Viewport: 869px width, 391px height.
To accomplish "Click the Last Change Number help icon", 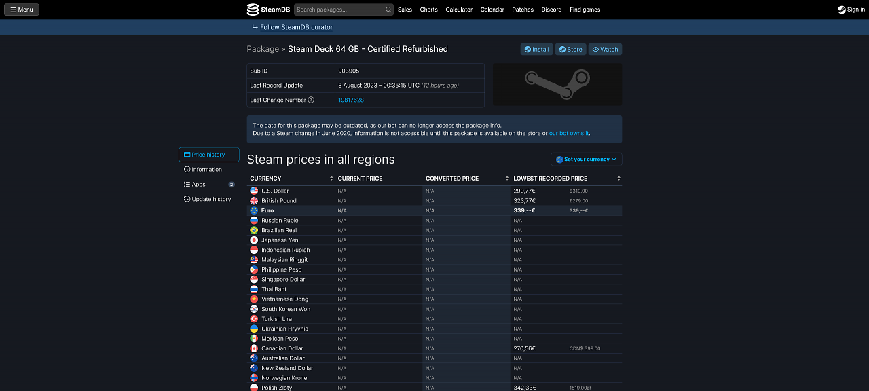I will coord(311,100).
